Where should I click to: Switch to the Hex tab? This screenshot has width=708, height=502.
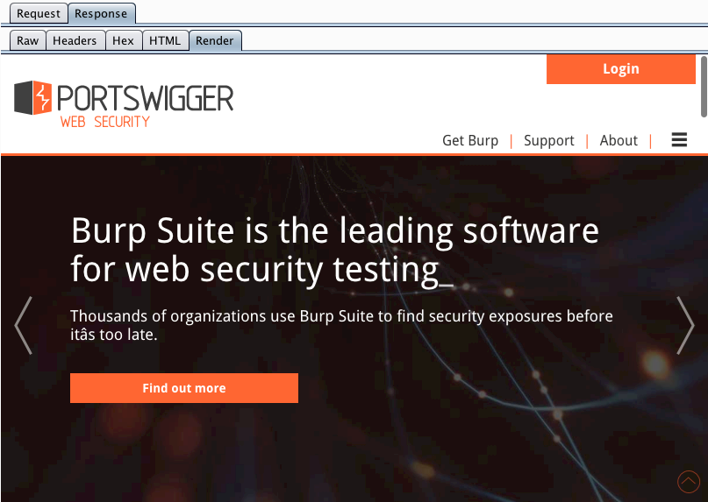pos(124,40)
